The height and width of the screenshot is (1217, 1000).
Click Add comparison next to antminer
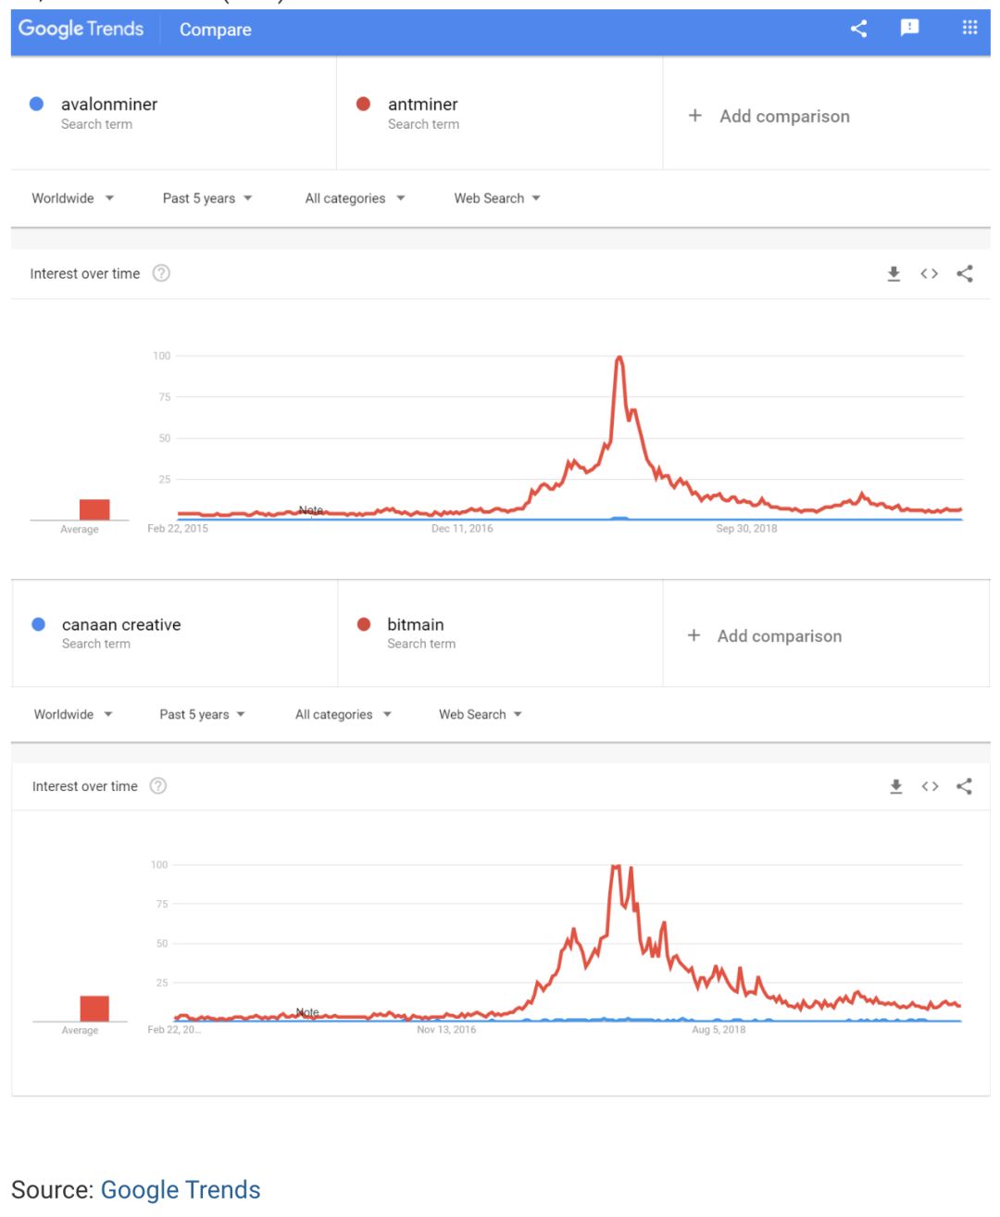[783, 116]
